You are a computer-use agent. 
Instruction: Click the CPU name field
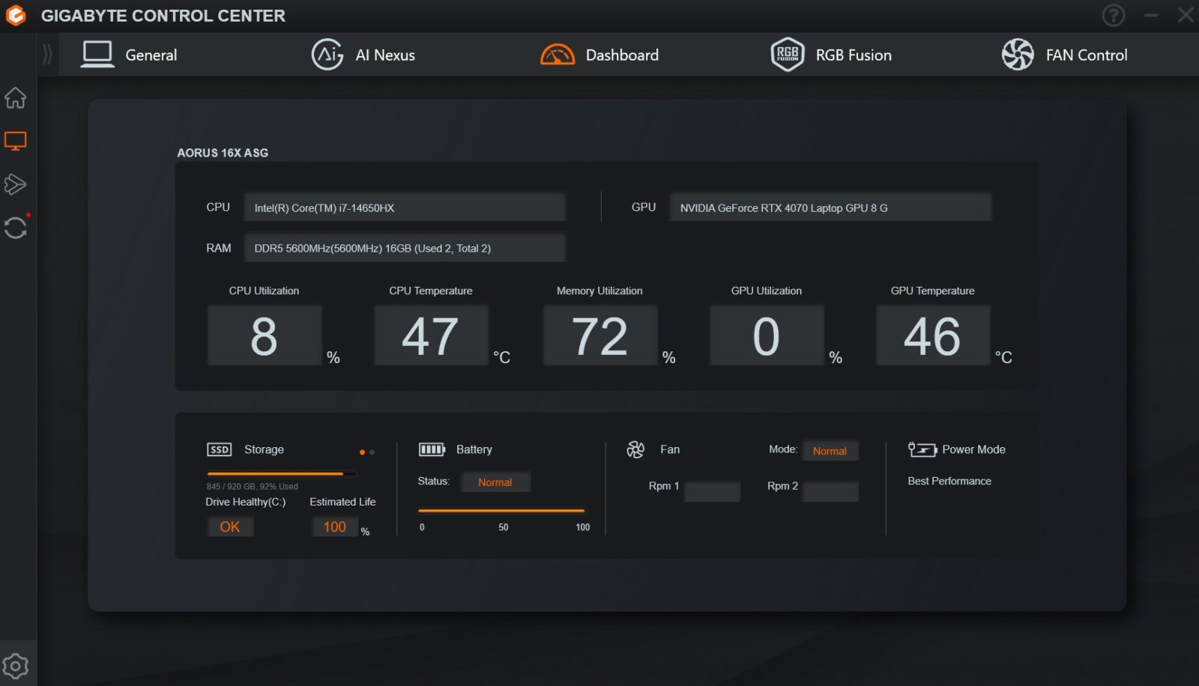405,207
